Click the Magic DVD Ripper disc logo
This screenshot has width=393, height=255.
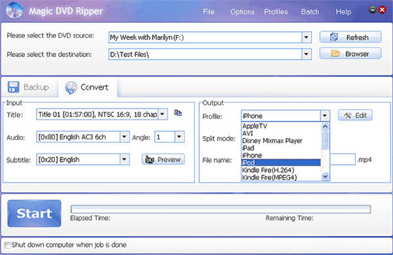(15, 10)
